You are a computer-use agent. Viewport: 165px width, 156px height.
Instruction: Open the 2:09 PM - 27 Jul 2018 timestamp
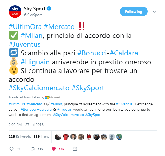click(26, 125)
